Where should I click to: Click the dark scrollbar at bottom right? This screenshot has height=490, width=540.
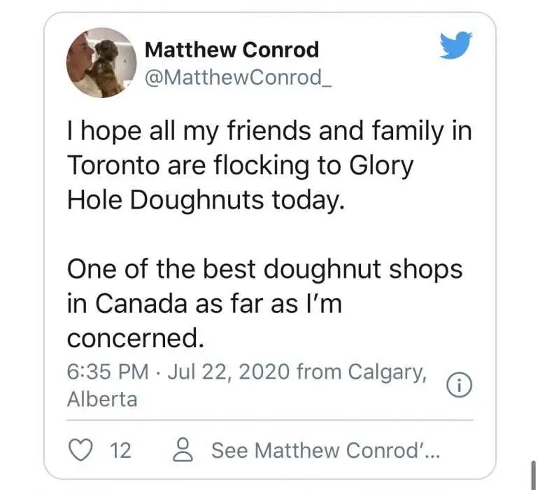coord(534,474)
